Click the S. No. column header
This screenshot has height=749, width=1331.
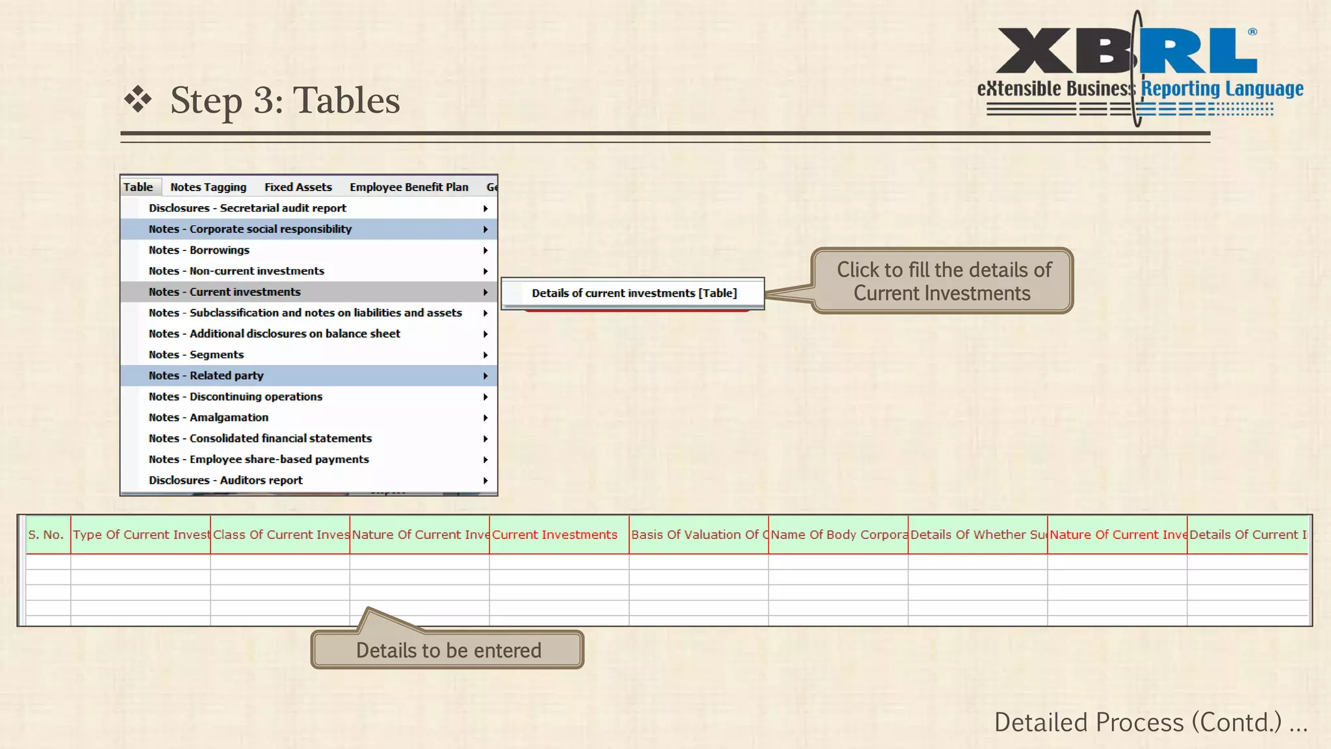pos(48,534)
